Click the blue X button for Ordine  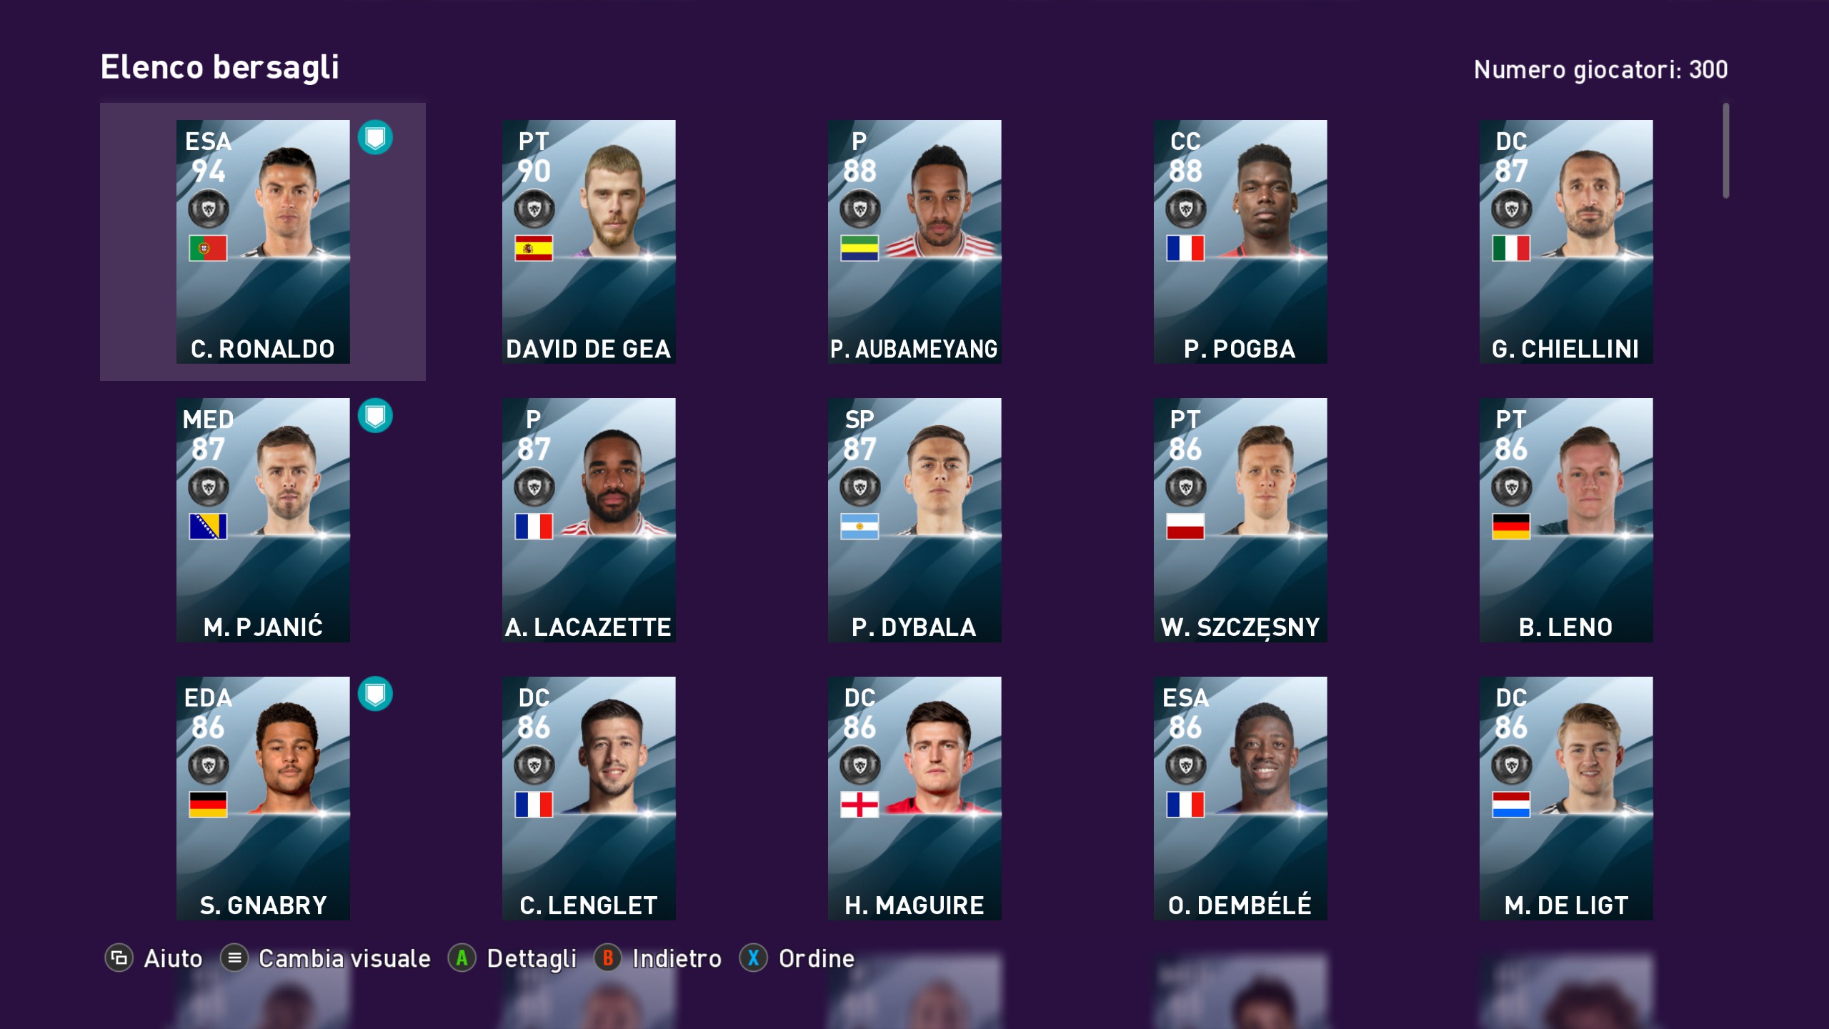(754, 958)
